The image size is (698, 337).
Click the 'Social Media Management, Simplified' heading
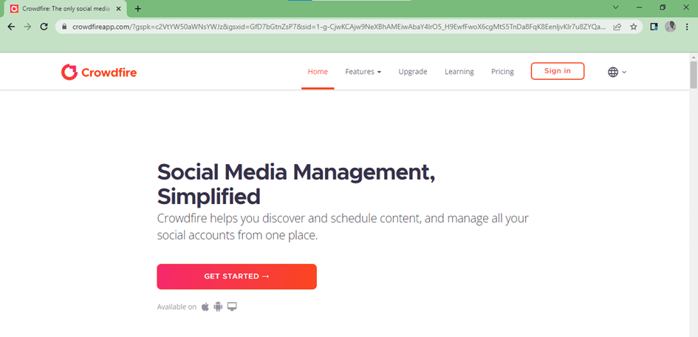(x=296, y=184)
